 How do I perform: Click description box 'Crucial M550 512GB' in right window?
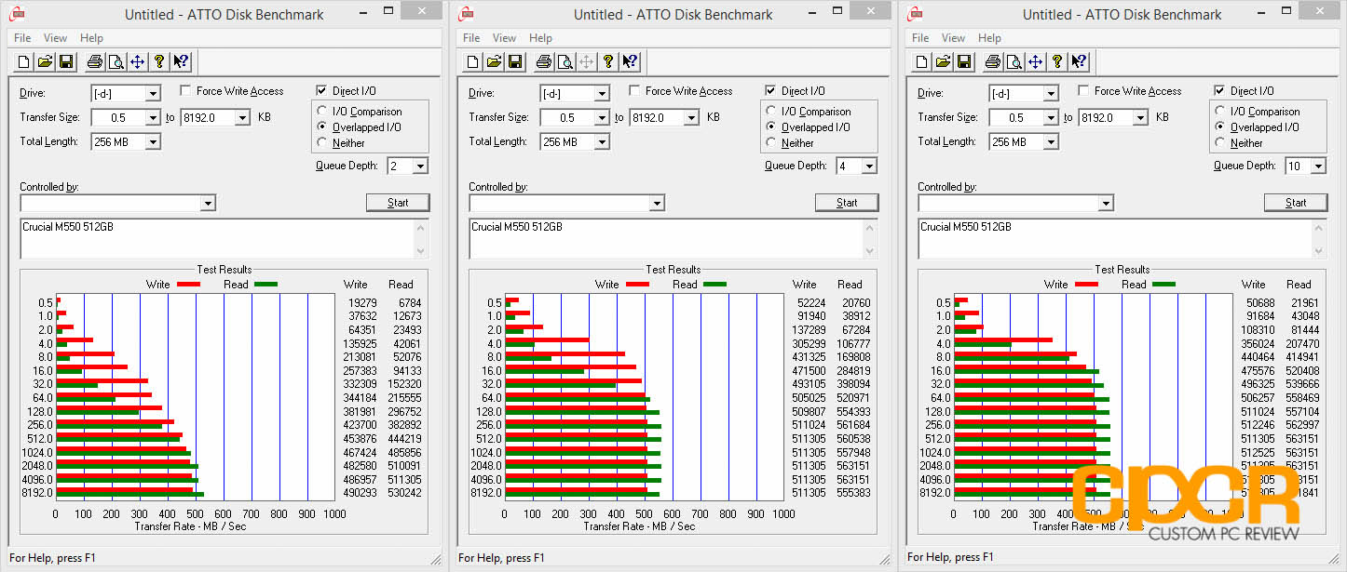[x=1122, y=238]
